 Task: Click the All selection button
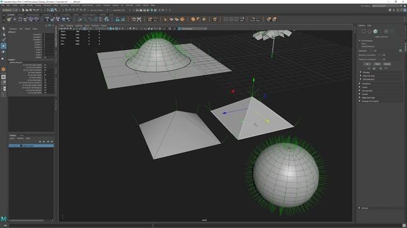click(x=367, y=64)
